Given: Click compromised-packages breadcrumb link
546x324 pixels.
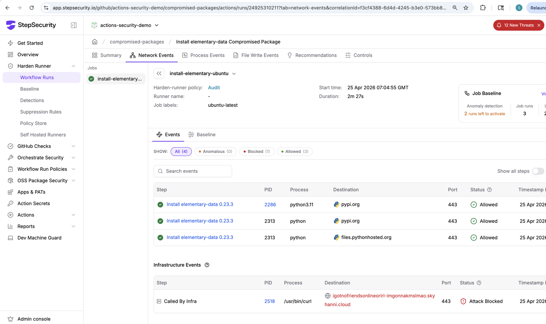Looking at the screenshot, I should (137, 42).
